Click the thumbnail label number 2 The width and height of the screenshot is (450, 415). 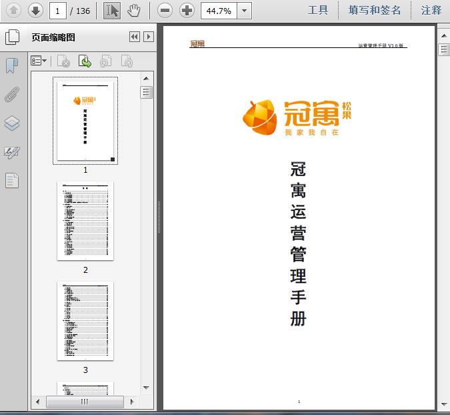coord(85,270)
